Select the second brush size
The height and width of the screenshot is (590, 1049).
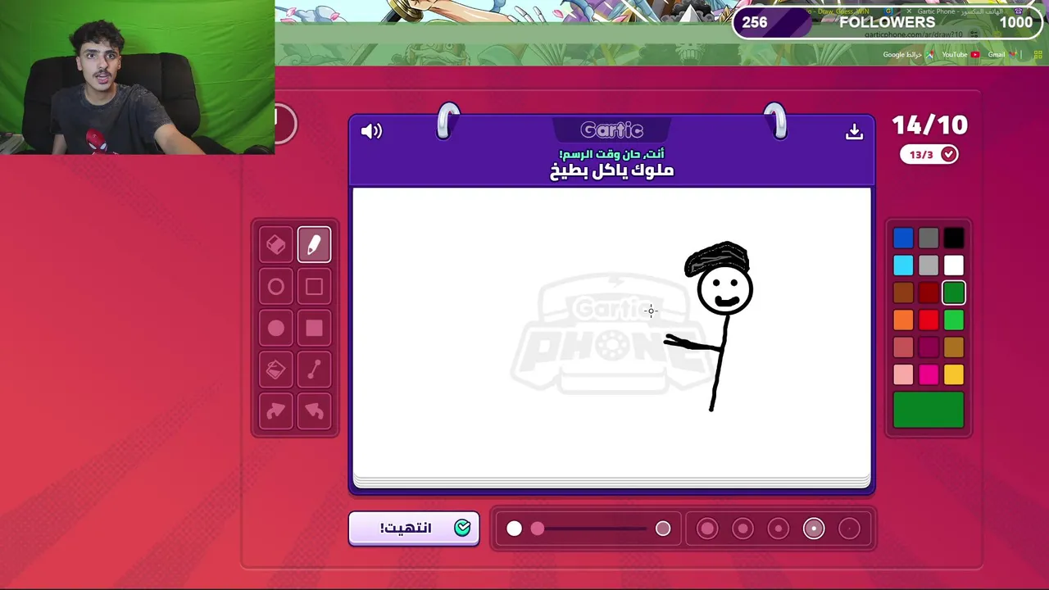[814, 529]
